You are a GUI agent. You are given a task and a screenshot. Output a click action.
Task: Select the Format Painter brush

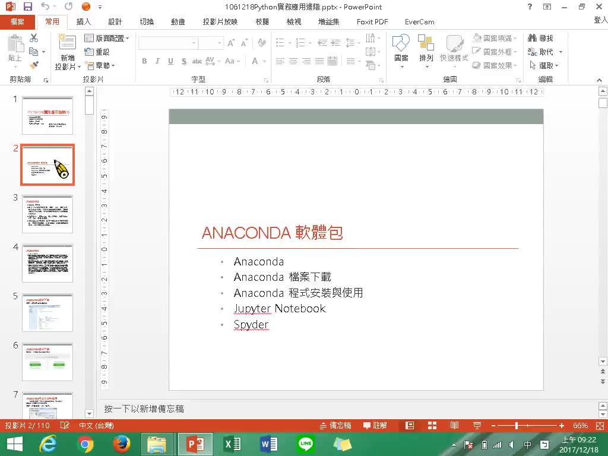point(34,65)
